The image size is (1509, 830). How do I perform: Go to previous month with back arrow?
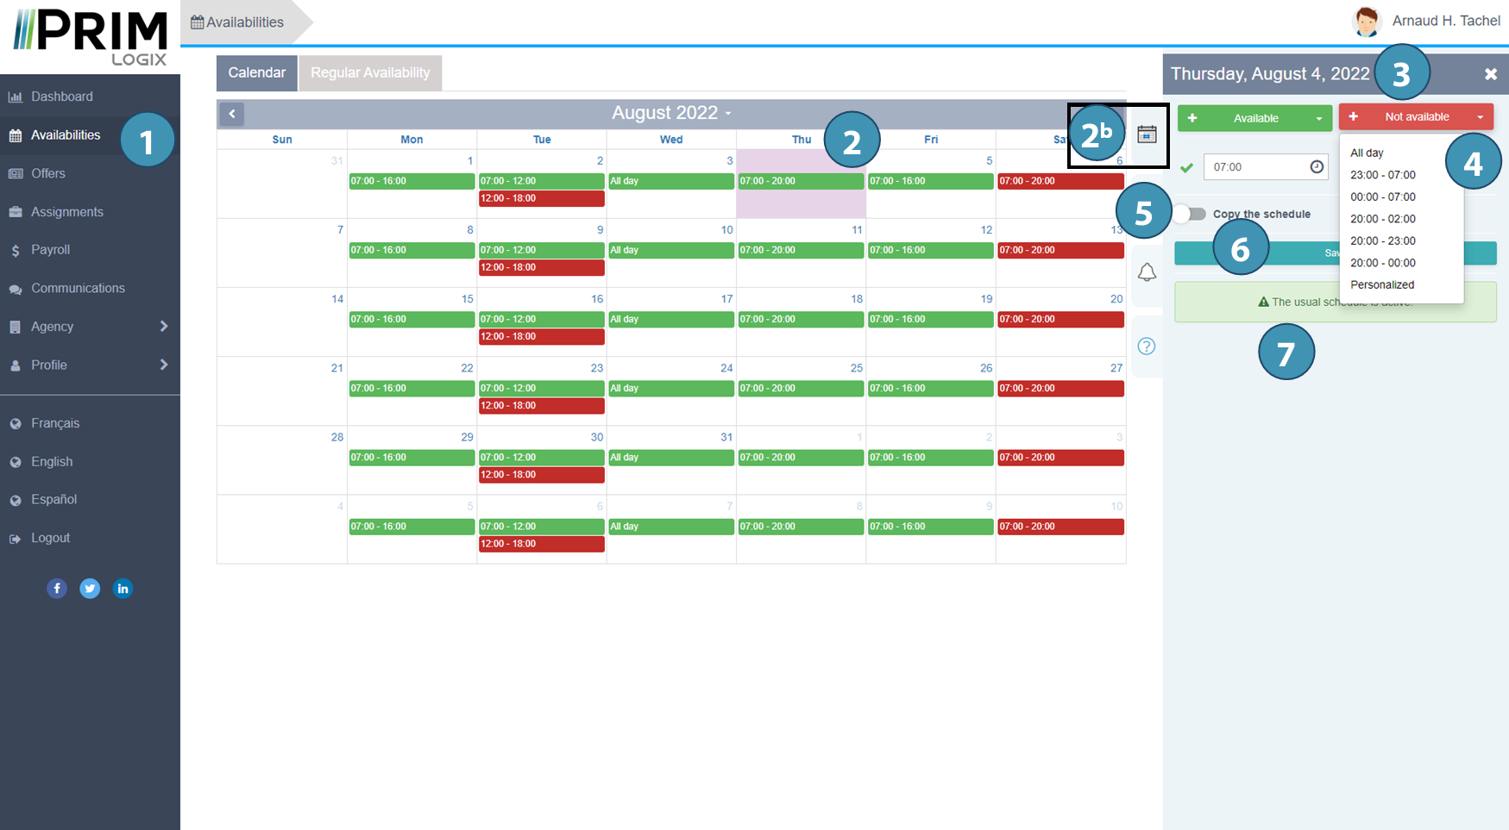(231, 114)
